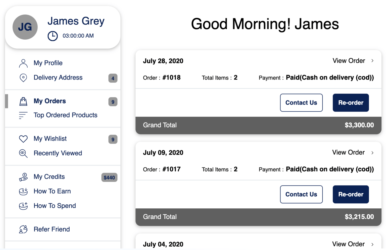Click the $3,215.00 grand total
The width and height of the screenshot is (386, 250).
click(x=359, y=217)
